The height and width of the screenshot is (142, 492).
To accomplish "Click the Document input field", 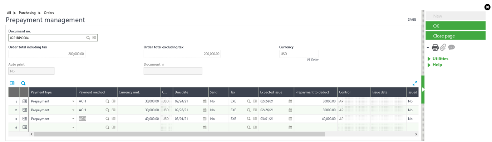I will coord(173,71).
